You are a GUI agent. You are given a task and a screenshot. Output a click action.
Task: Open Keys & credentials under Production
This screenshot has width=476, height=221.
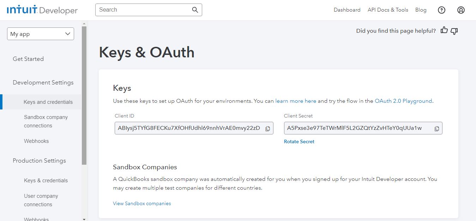(x=46, y=181)
